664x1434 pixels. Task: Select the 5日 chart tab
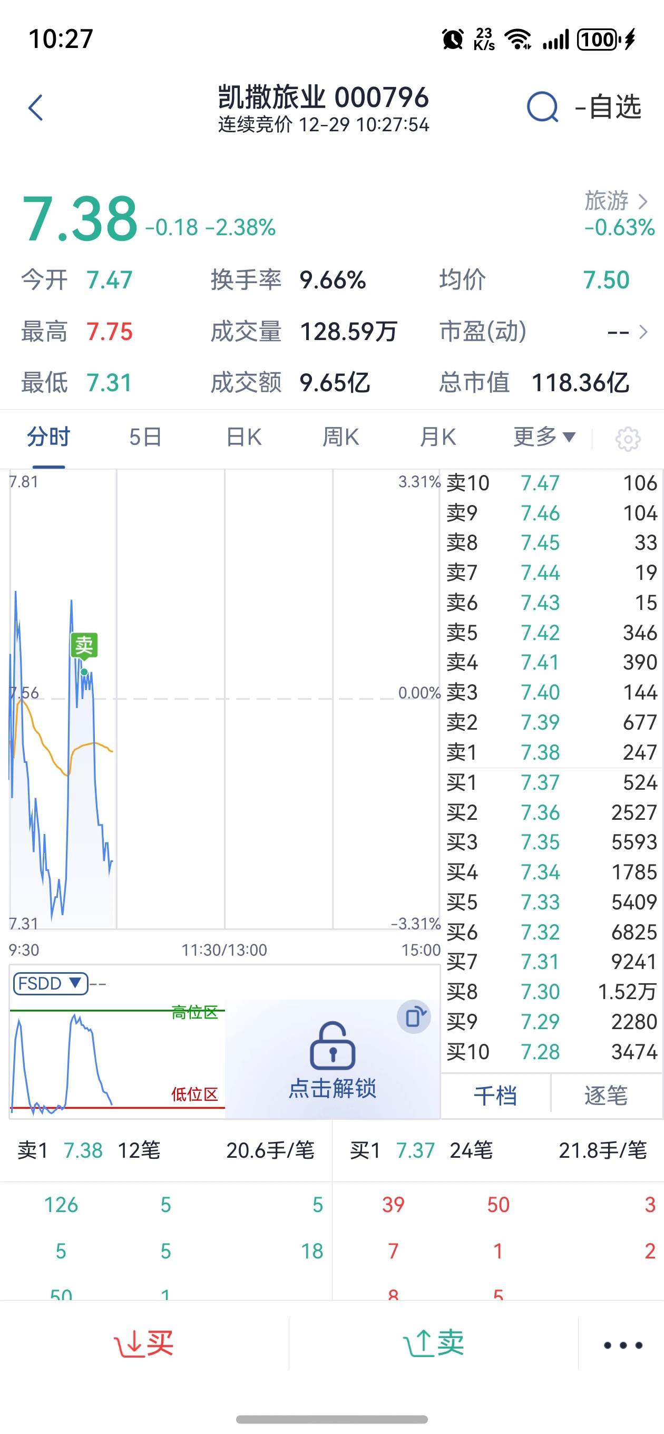(145, 438)
